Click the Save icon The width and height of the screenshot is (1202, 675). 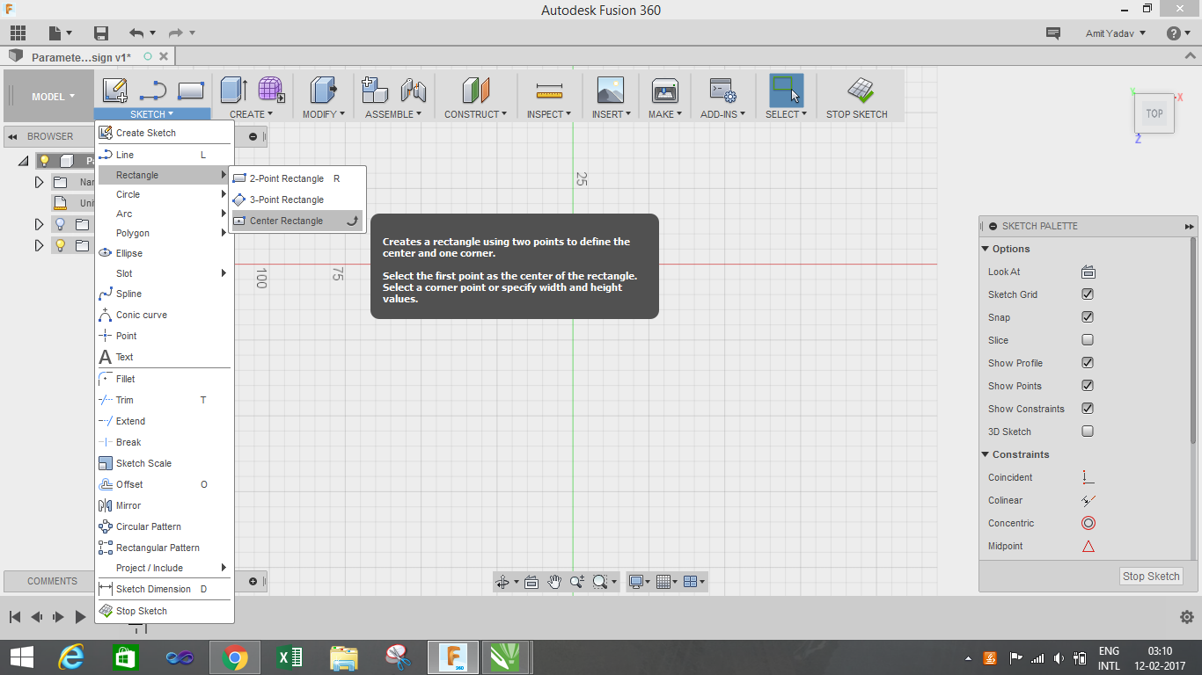pos(101,33)
